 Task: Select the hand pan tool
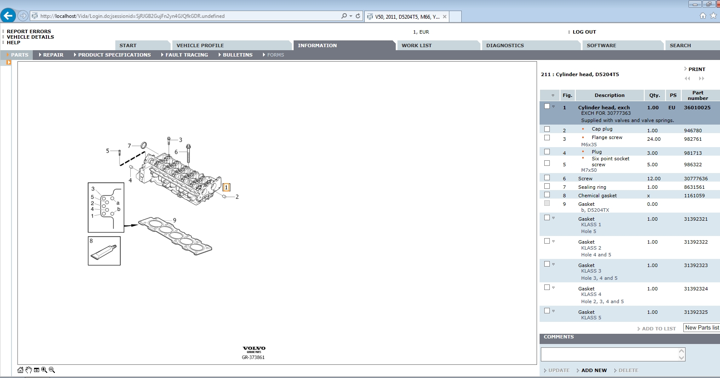[x=29, y=370]
